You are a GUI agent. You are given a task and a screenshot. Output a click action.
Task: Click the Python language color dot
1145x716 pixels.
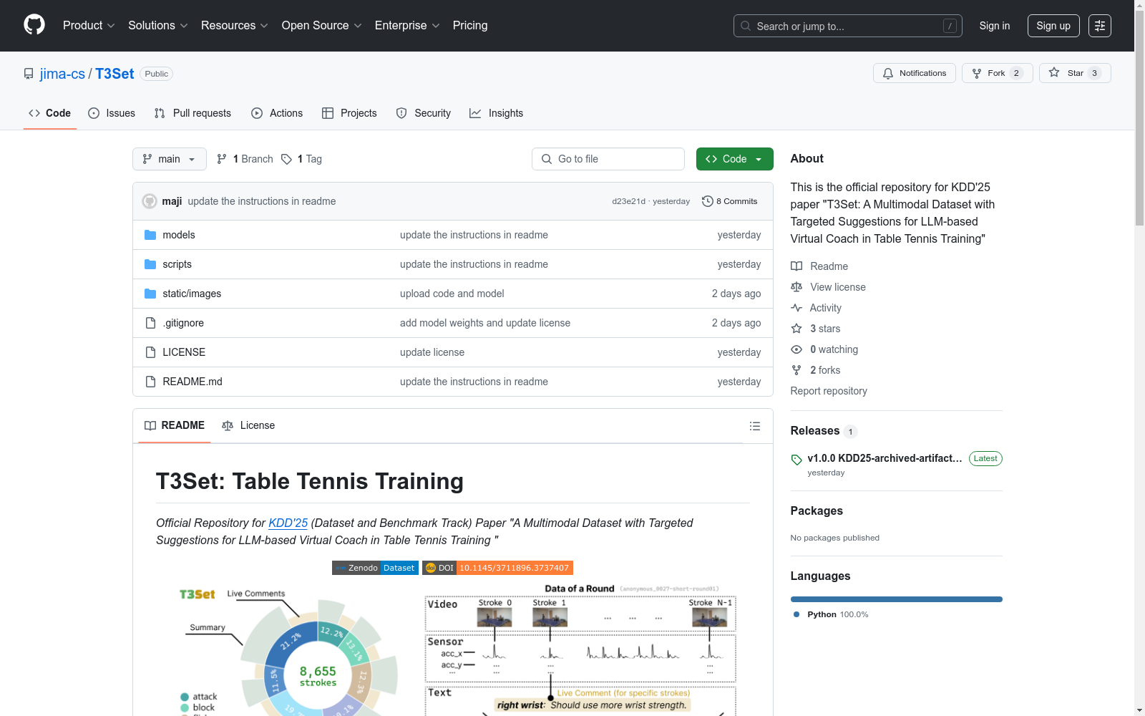[x=796, y=614]
